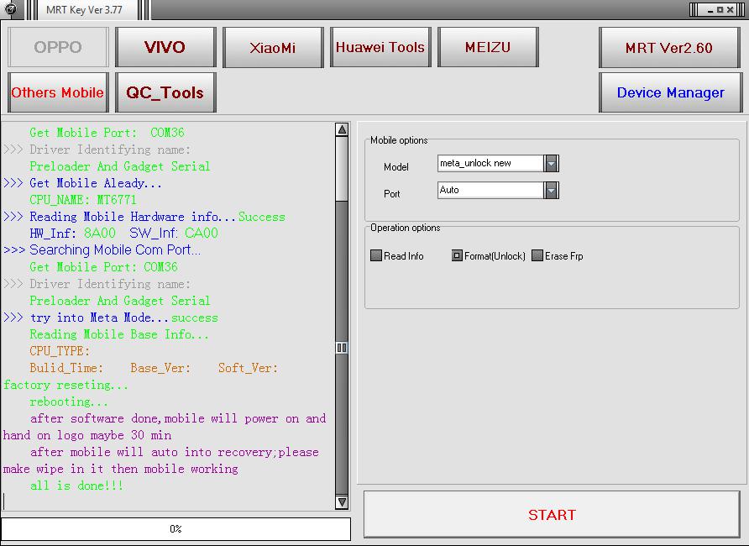Open the OPPO tools tab
749x546 pixels.
tap(58, 47)
